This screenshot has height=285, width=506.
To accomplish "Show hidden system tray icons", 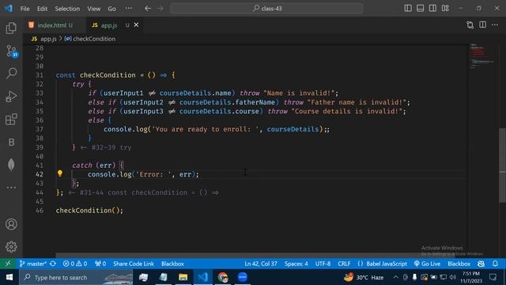I will pyautogui.click(x=395, y=277).
